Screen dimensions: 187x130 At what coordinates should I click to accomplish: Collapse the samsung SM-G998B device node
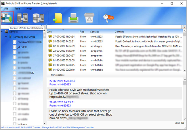6,37
